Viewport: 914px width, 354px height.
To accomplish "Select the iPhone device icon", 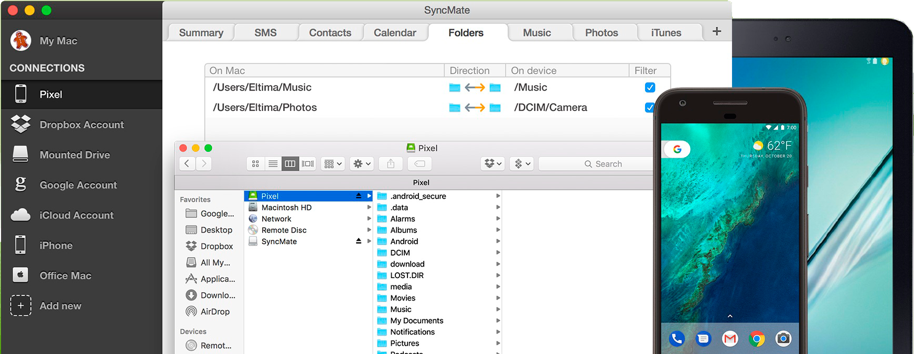I will click(x=20, y=245).
